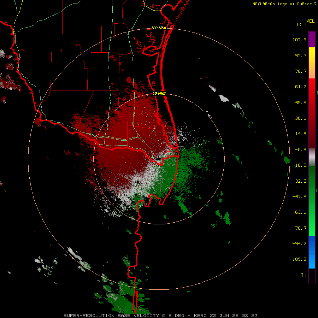The height and width of the screenshot is (318, 318).
Task: Click the -47.6 legend value
Action: point(299,197)
